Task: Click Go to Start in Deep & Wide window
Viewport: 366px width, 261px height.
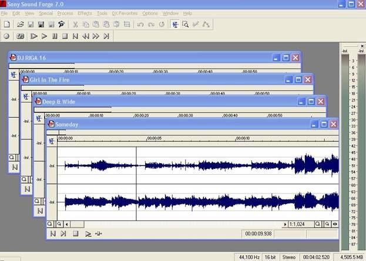Action: click(x=40, y=211)
